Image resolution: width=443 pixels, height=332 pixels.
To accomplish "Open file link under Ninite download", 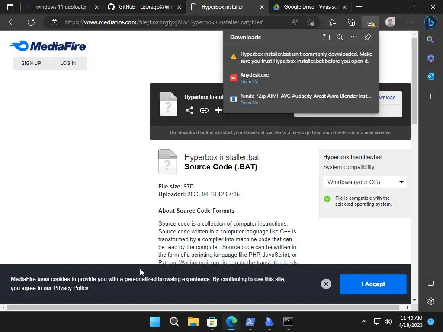I will pos(249,103).
